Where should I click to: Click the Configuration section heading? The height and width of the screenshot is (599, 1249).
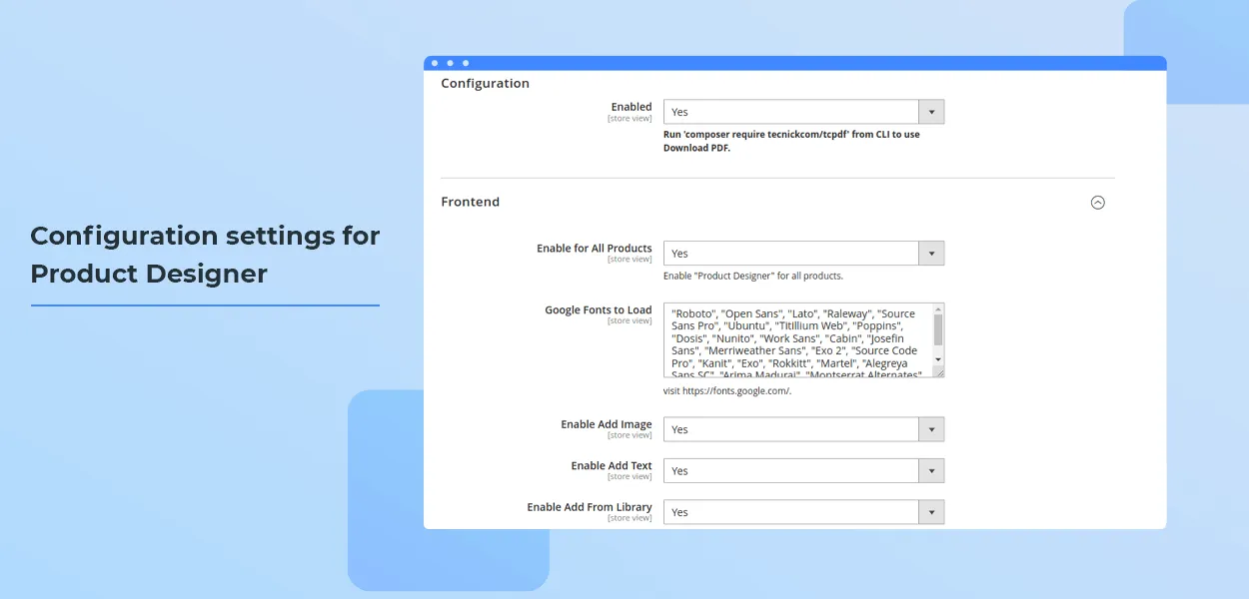(x=486, y=84)
